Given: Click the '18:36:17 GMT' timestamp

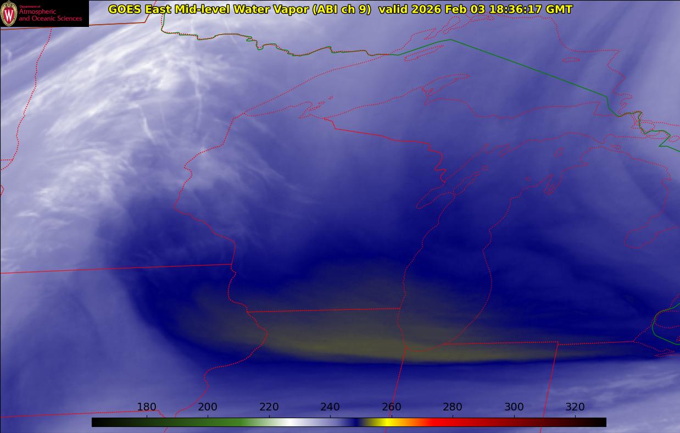Looking at the screenshot, I should tap(529, 9).
